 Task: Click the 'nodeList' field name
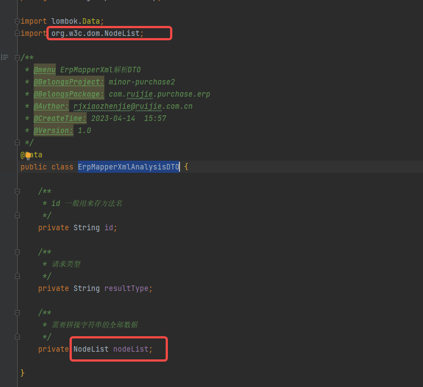coord(131,349)
